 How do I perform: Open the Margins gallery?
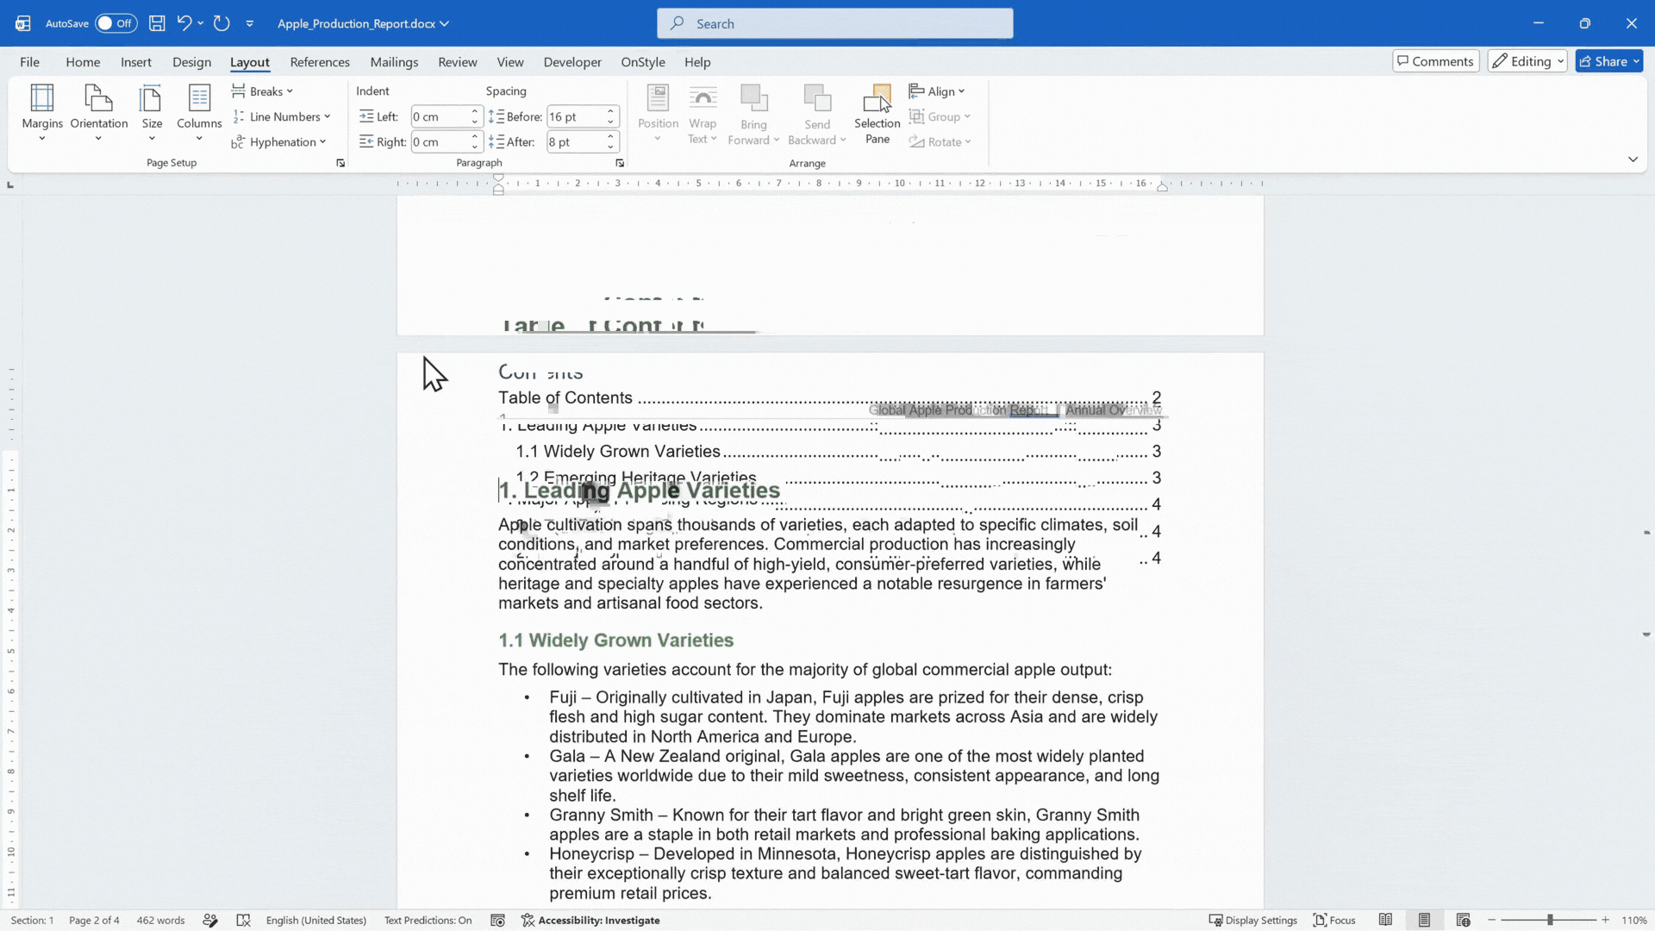42,112
